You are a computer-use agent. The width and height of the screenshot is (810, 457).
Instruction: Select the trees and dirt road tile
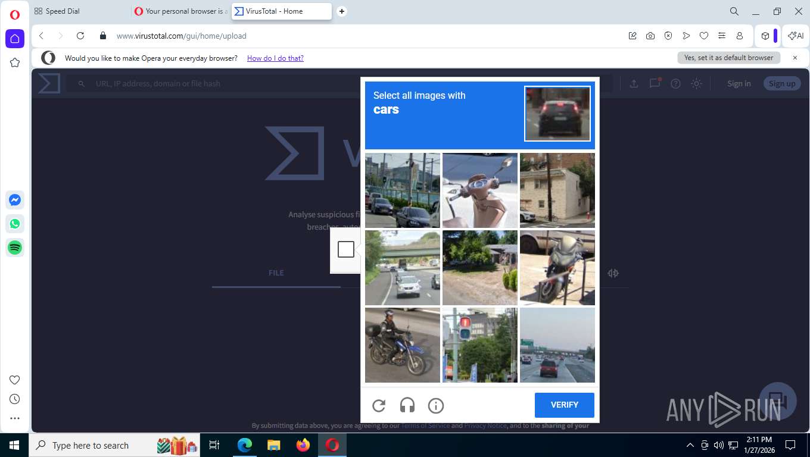coord(480,268)
